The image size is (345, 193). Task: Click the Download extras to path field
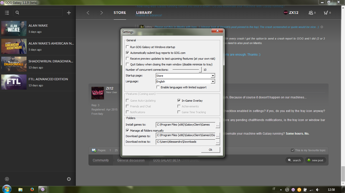186,142
